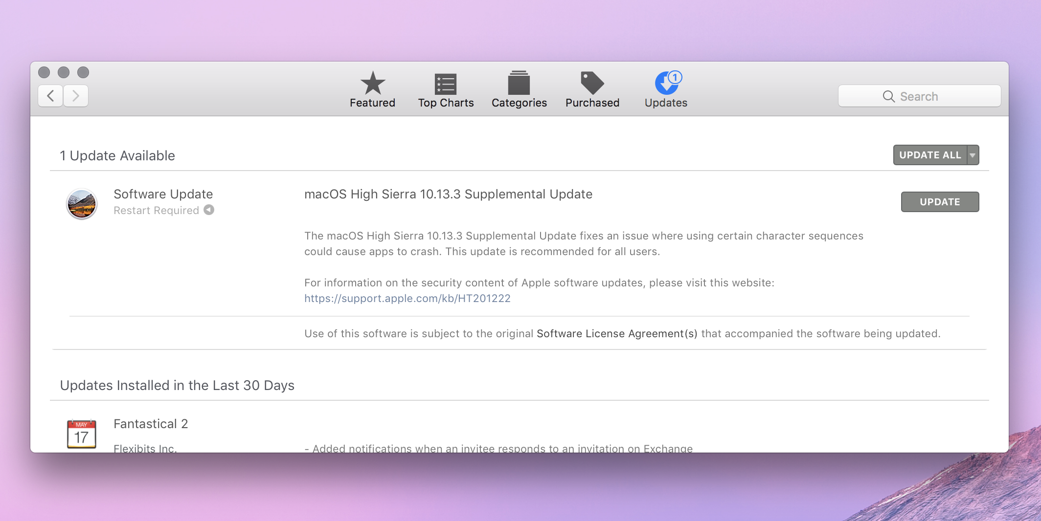This screenshot has width=1041, height=521.
Task: Click the zoom window button
Action: click(83, 72)
